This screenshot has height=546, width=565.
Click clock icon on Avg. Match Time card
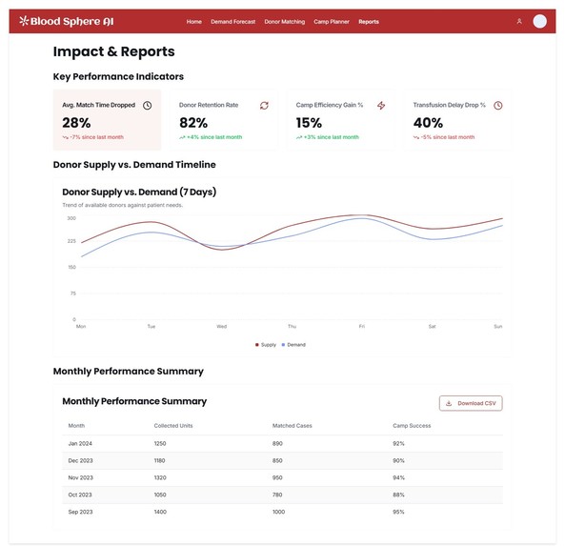click(x=147, y=105)
